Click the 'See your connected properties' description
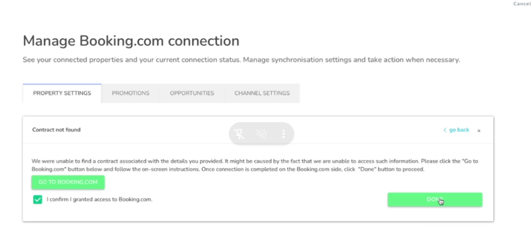This screenshot has width=531, height=246. 241,60
